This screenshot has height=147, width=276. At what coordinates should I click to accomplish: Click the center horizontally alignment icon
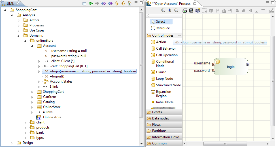243,11
